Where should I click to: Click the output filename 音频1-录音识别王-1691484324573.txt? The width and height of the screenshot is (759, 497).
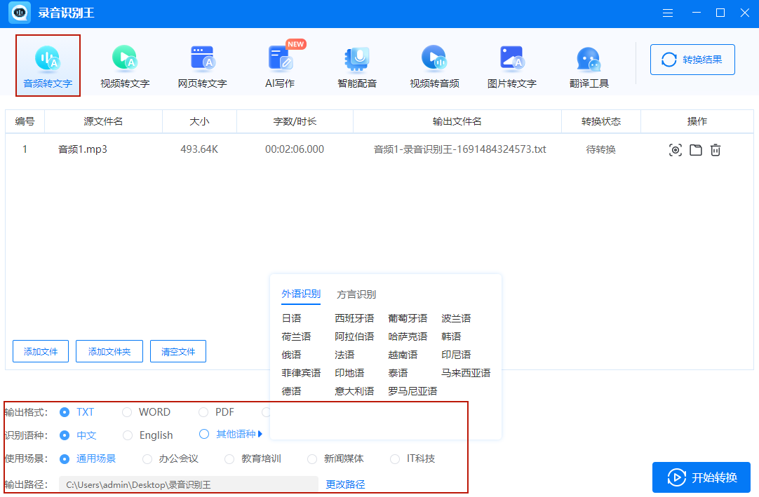tap(460, 149)
